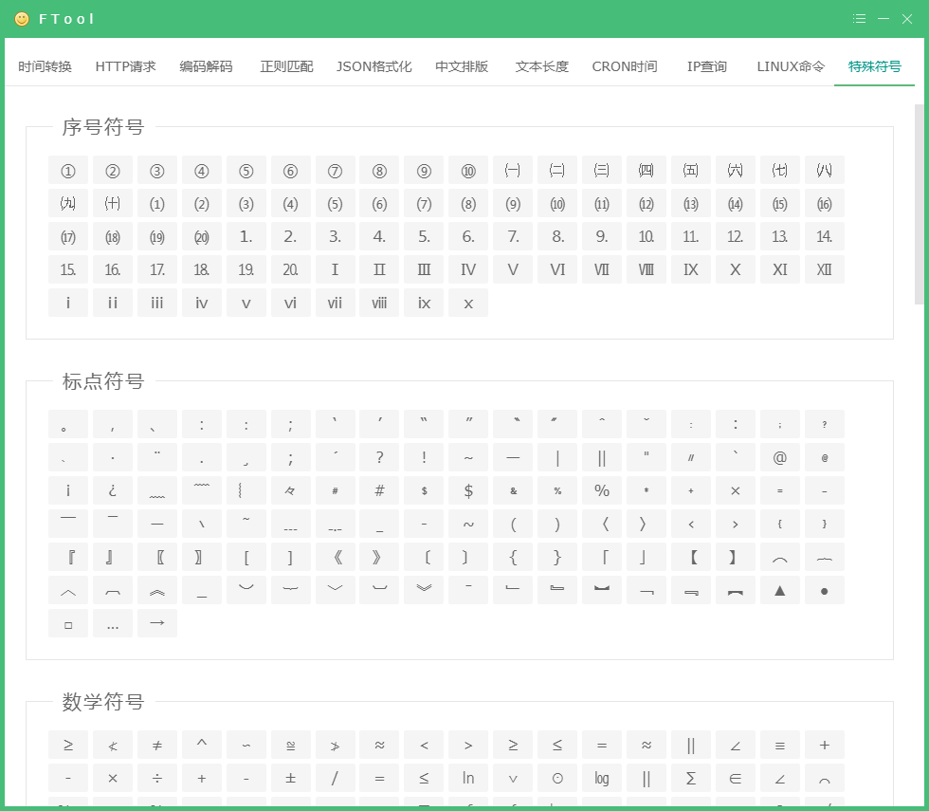Switch to the JSON格式化 tab
Viewport: 929px width, 811px height.
click(x=373, y=66)
